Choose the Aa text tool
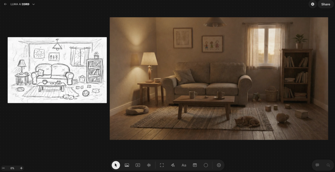335x172 pixels. (184, 165)
